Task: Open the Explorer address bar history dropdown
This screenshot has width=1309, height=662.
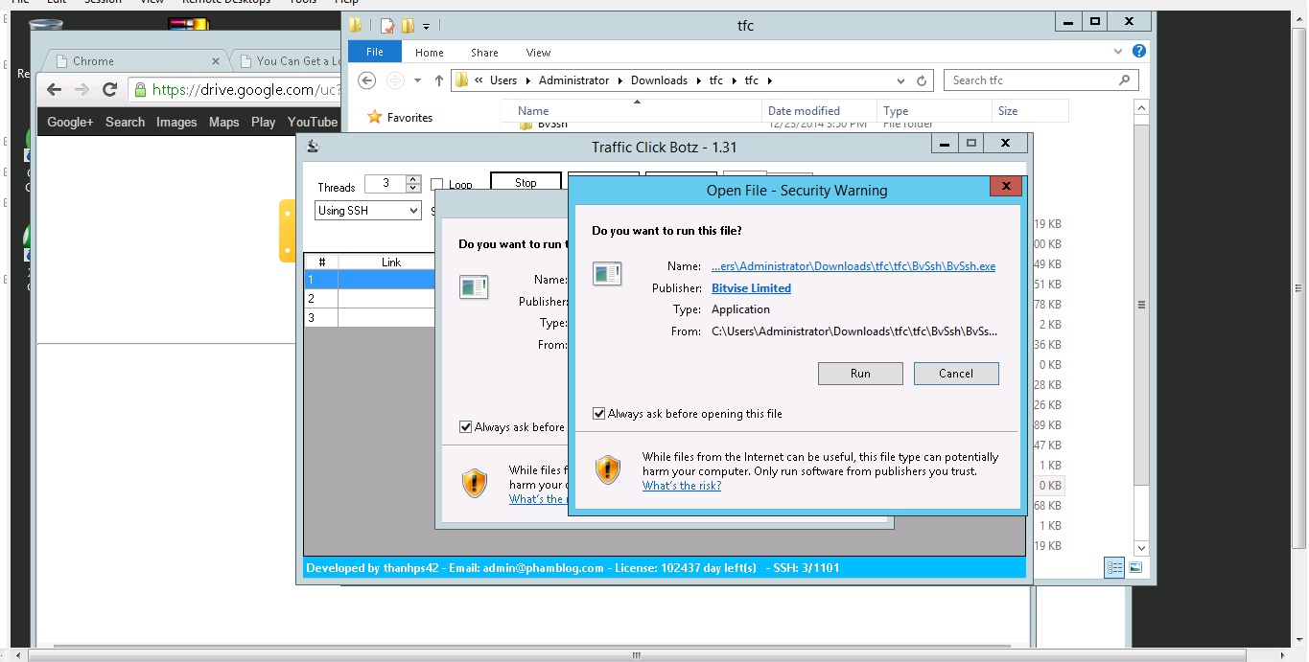Action: point(900,81)
